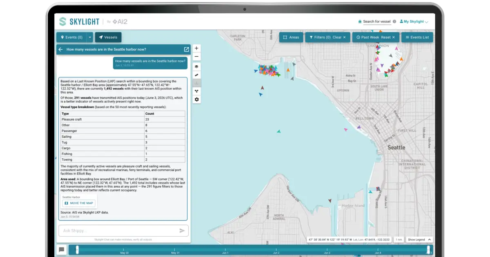Grab the timeline start handle

tap(77, 249)
